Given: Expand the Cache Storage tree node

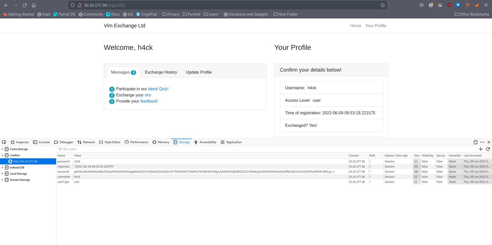Looking at the screenshot, I should tap(3, 149).
